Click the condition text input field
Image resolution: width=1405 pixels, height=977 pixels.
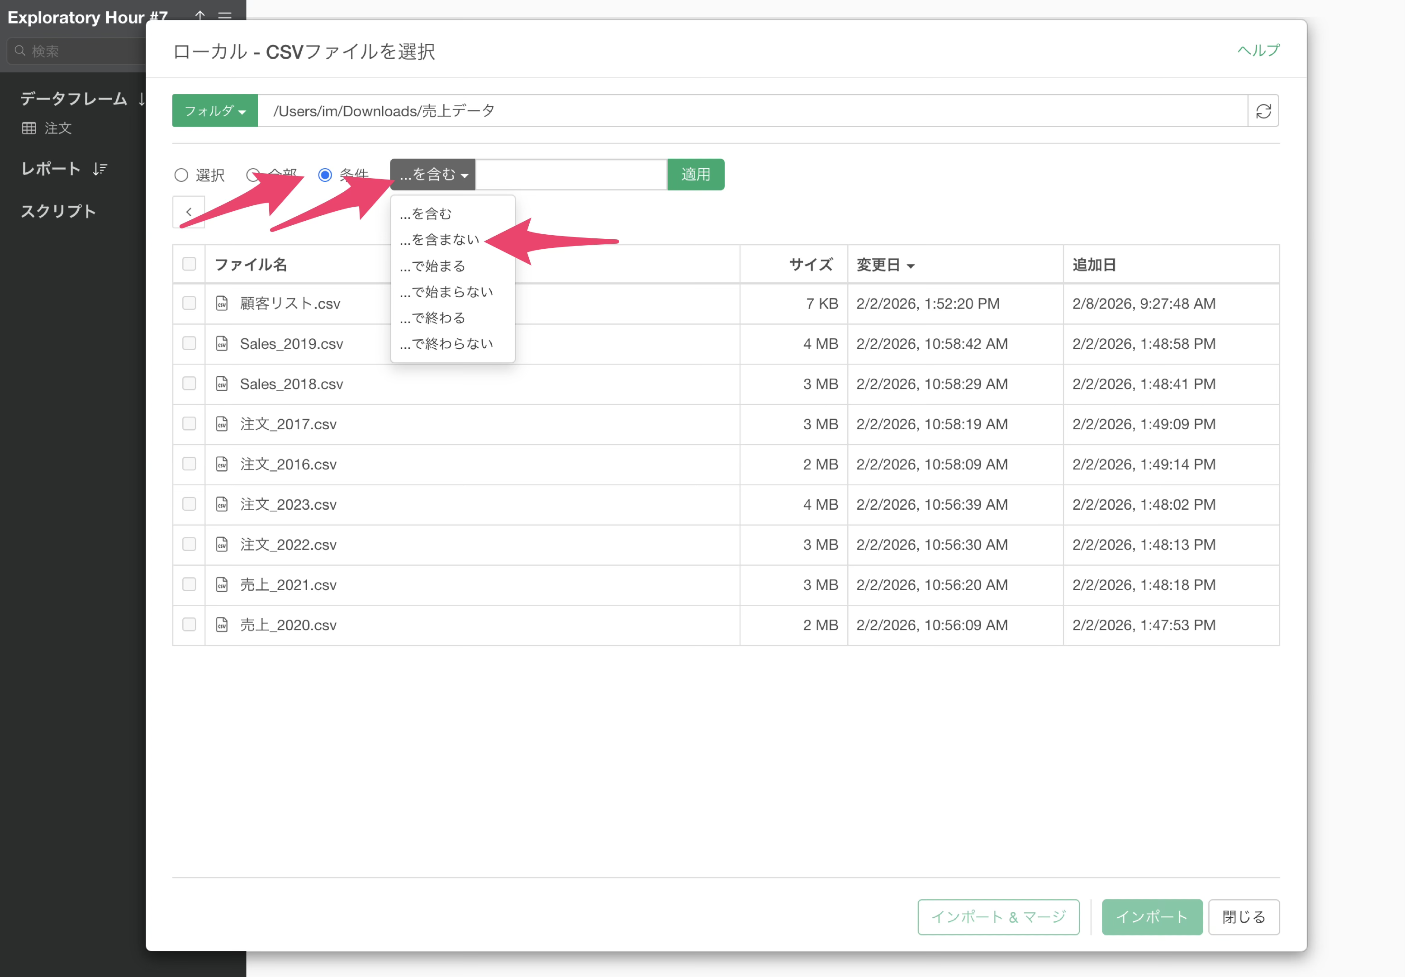(570, 175)
